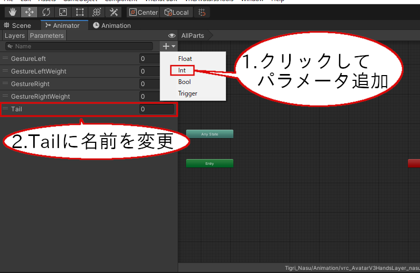Select the Hand view tool
Viewport: 420px width, 273px height.
tap(12, 12)
